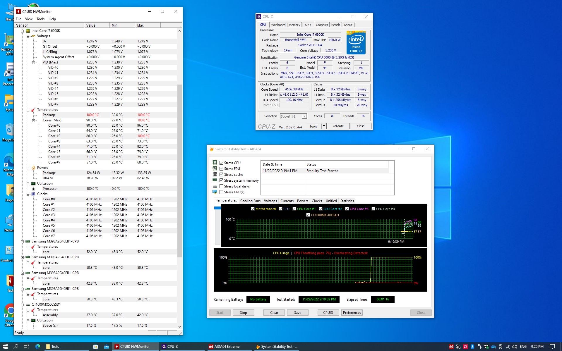Viewport: 562px width, 351px height.
Task: Switch to the Mainboard tab in CPU-Z
Action: [x=278, y=25]
